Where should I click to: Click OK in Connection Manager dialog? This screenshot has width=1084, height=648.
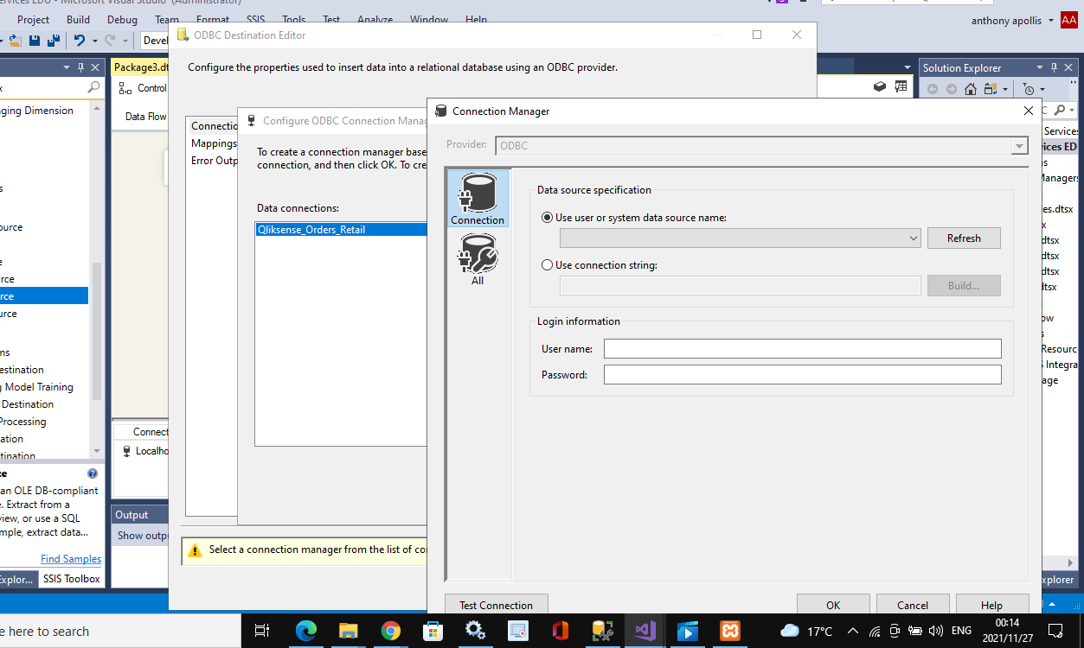(x=833, y=605)
